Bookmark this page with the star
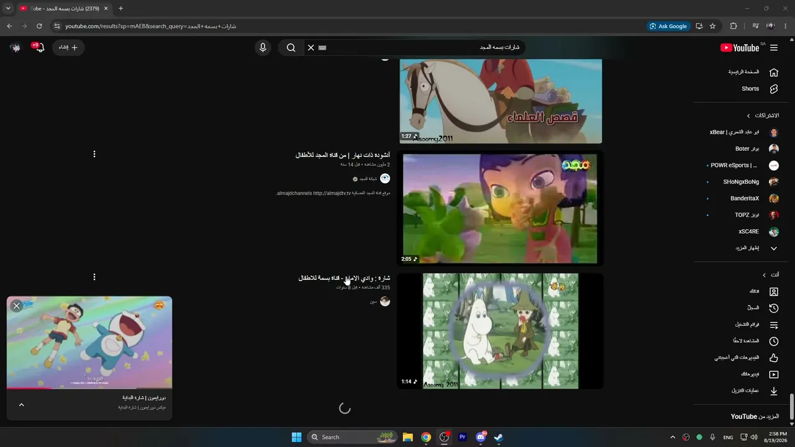The height and width of the screenshot is (447, 795). (x=712, y=26)
